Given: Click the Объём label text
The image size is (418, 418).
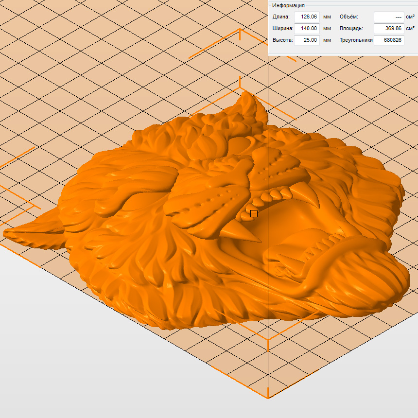Looking at the screenshot, I should click(x=348, y=17).
